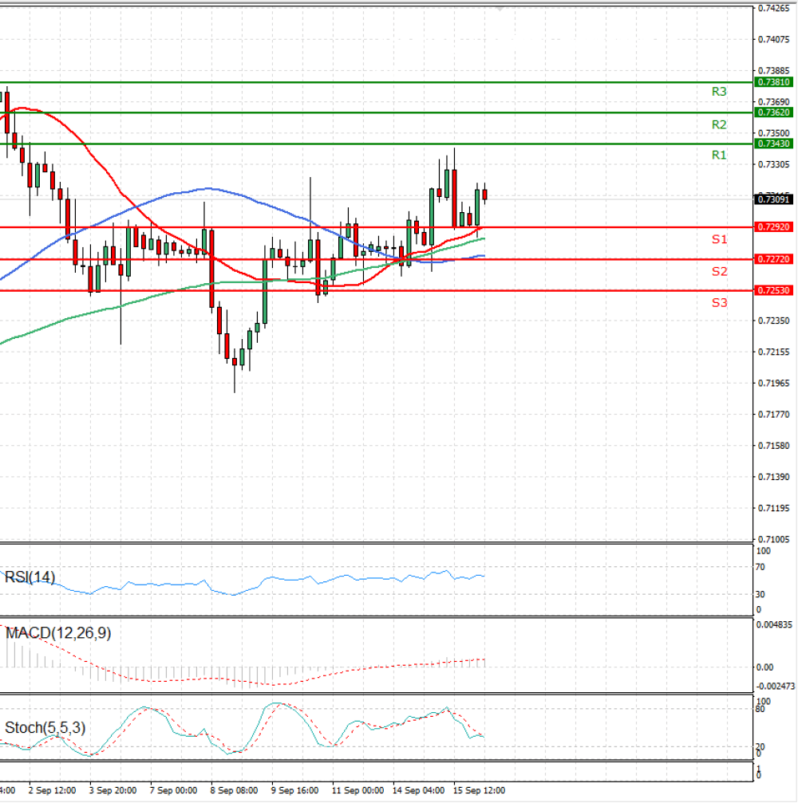Select the 0.72530 price tag
Image resolution: width=798 pixels, height=803 pixels.
[x=773, y=290]
